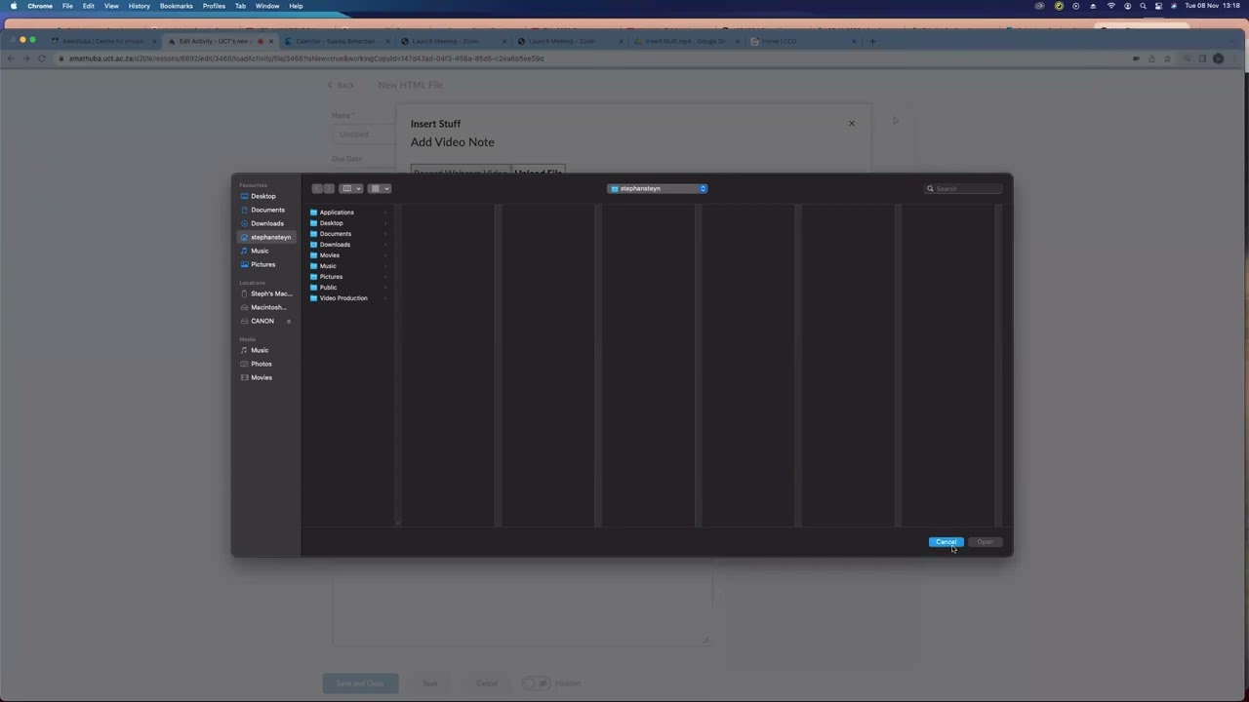Open the Bookmarks menu
The image size is (1249, 702).
coord(177,6)
